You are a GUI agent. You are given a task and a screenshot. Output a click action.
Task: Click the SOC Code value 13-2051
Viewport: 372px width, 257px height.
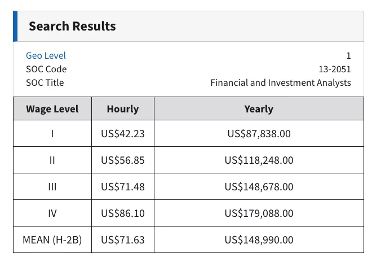(x=334, y=69)
